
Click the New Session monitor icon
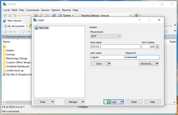coord(5,21)
